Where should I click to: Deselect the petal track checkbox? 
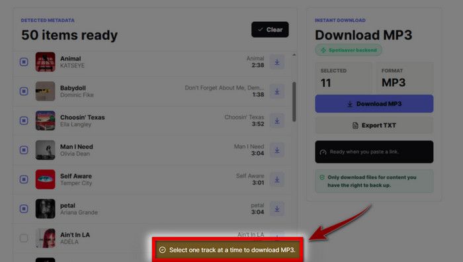(x=24, y=208)
